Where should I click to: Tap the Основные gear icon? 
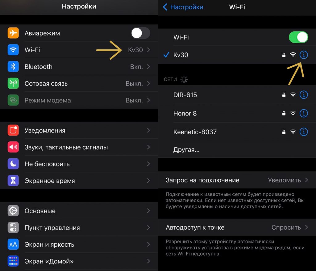13,211
